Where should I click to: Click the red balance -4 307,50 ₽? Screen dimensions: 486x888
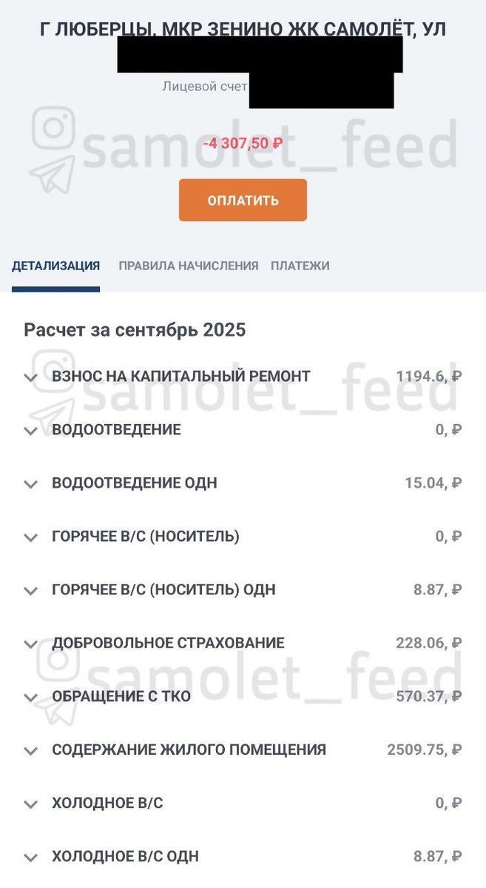(x=243, y=143)
